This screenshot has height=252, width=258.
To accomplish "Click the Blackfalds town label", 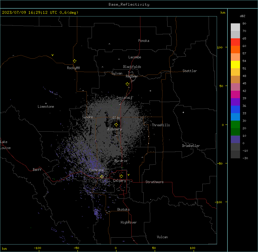I will click(x=132, y=67).
